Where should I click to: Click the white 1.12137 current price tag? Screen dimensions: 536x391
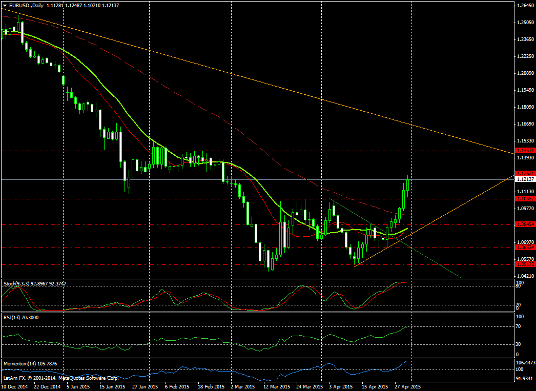[525, 179]
